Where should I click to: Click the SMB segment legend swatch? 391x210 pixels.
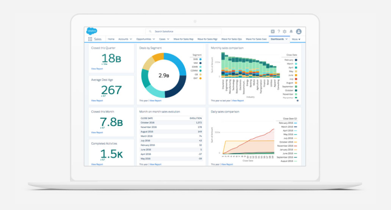pyautogui.click(x=200, y=59)
